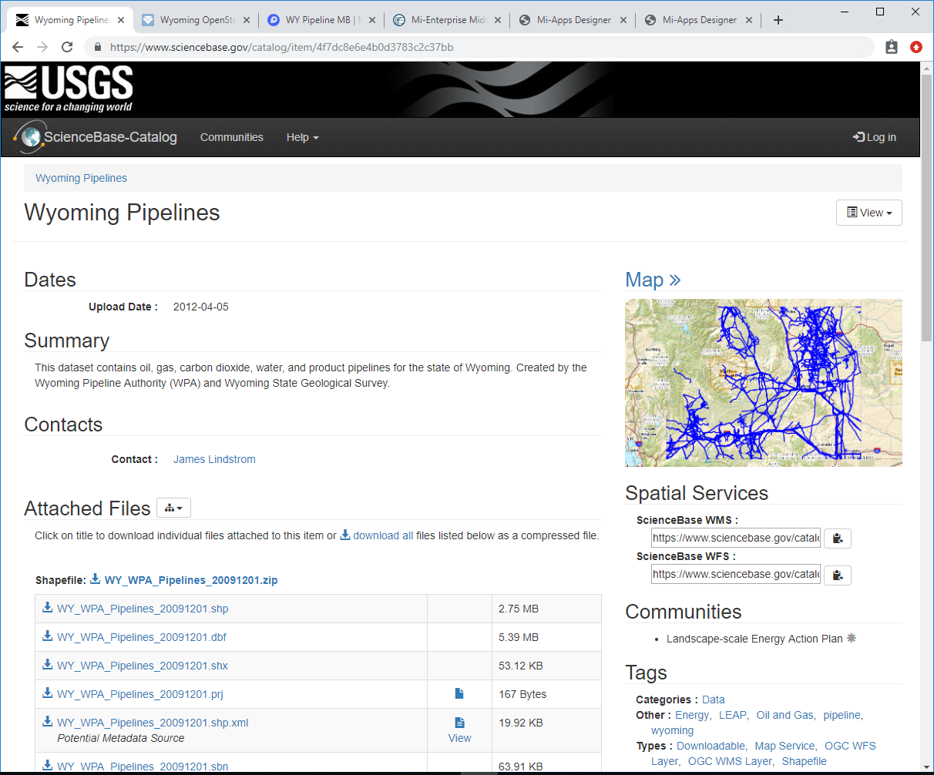Click the ScienceBase-Catalog globe logo
934x775 pixels.
pyautogui.click(x=30, y=137)
